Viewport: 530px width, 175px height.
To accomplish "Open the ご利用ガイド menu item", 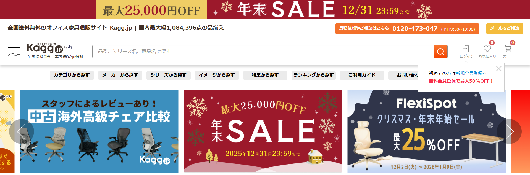I will point(362,75).
